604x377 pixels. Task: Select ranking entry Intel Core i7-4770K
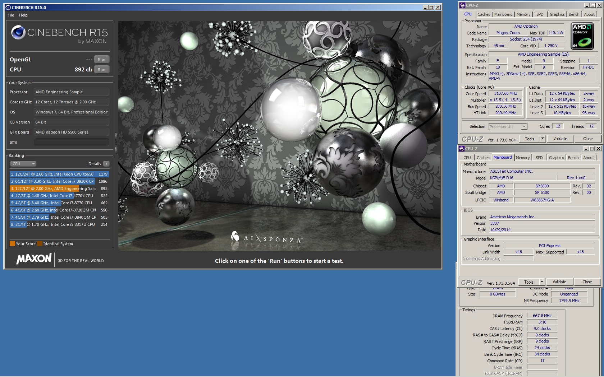click(x=59, y=196)
